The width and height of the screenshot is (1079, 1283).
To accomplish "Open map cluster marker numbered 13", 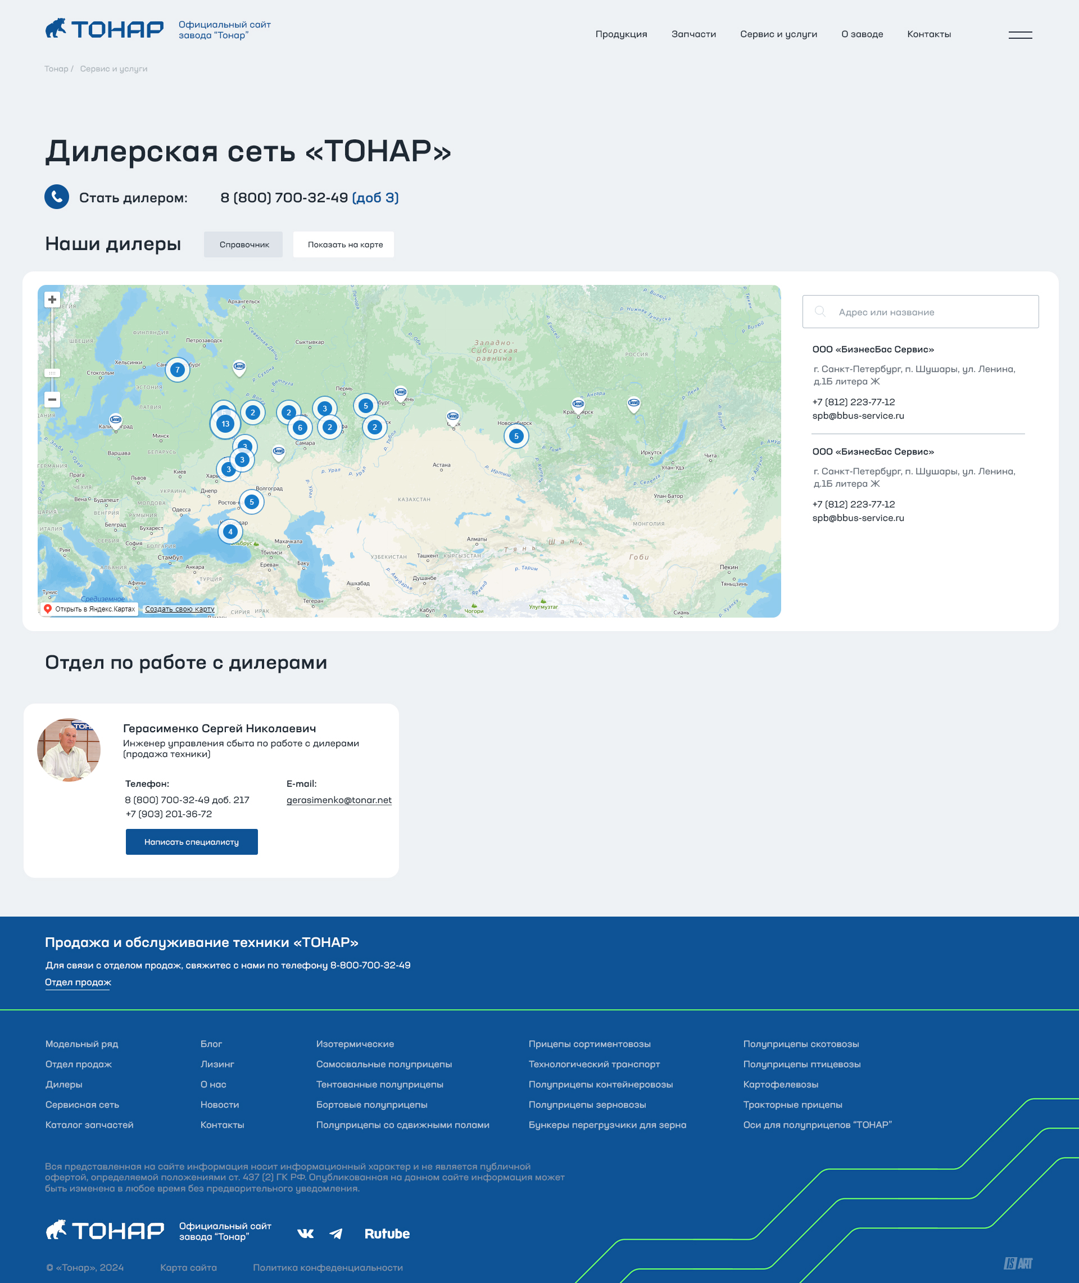I will (225, 424).
